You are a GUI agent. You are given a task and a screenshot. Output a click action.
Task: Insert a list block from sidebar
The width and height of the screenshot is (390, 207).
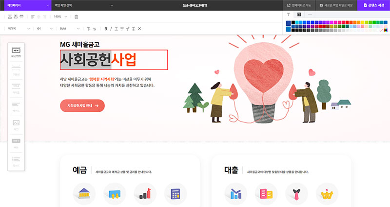click(x=16, y=161)
